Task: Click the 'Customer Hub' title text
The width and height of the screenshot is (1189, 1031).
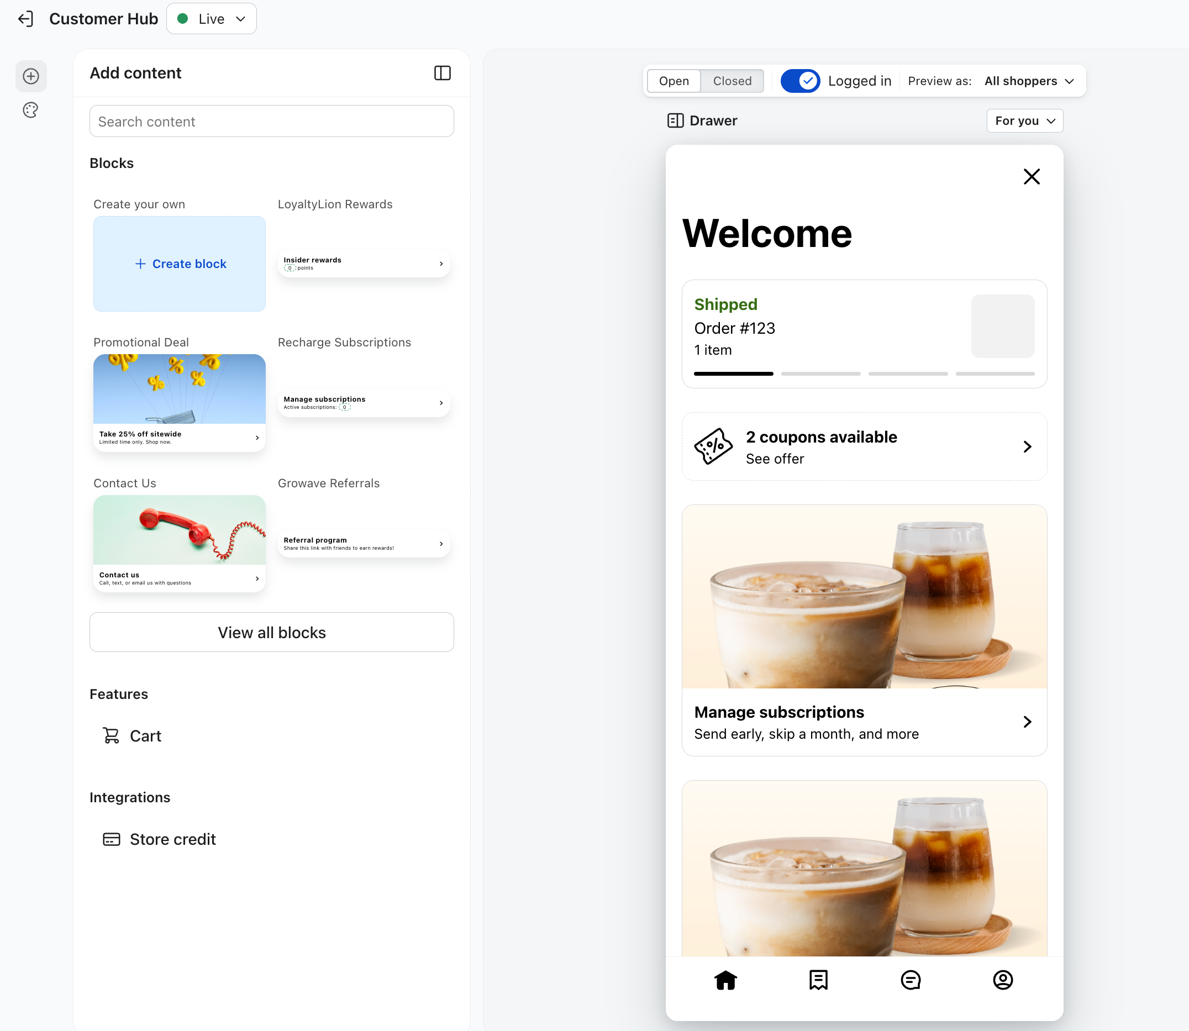Action: 103,19
